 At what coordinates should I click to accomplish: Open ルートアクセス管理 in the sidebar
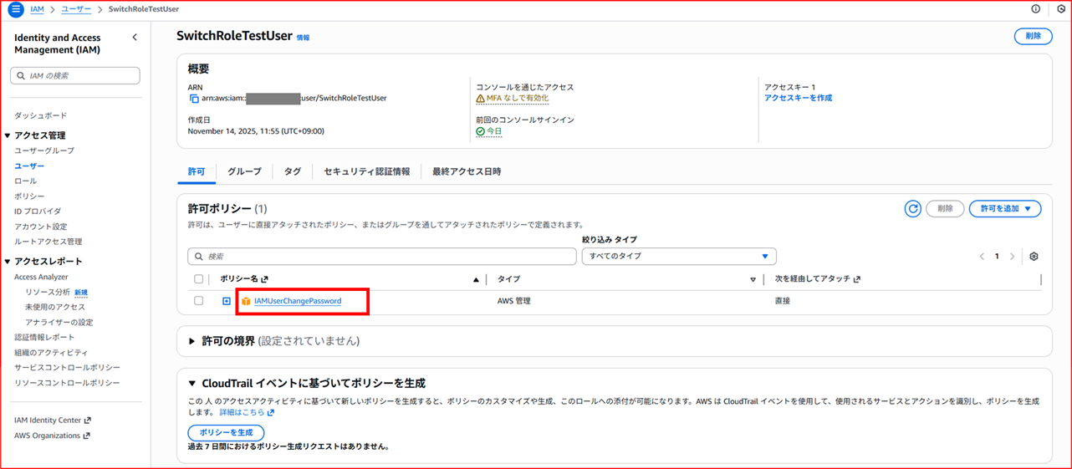click(48, 242)
